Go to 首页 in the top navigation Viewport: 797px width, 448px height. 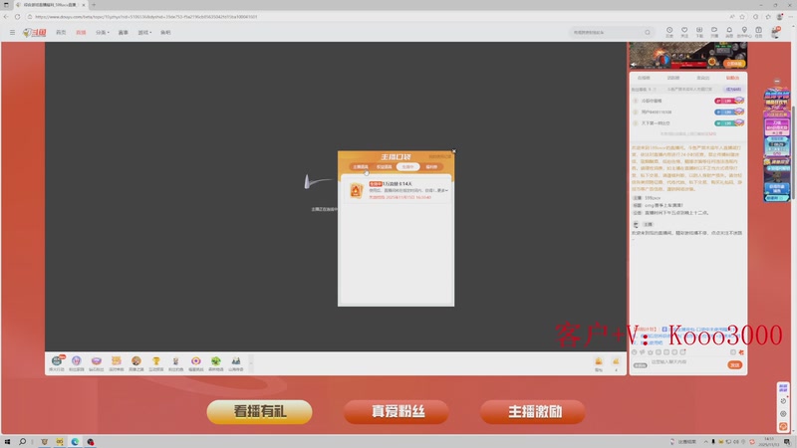click(61, 33)
